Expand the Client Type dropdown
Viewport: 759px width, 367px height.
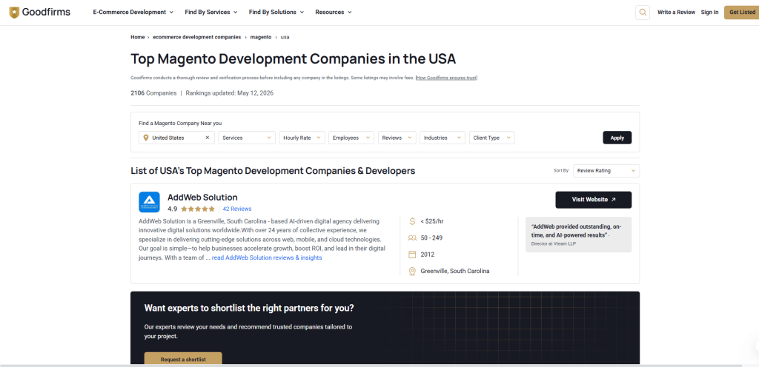(492, 138)
